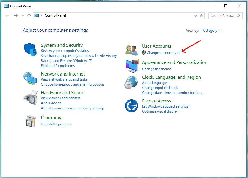Open Uninstall a program link
This screenshot has height=178, width=248.
pyautogui.click(x=56, y=124)
